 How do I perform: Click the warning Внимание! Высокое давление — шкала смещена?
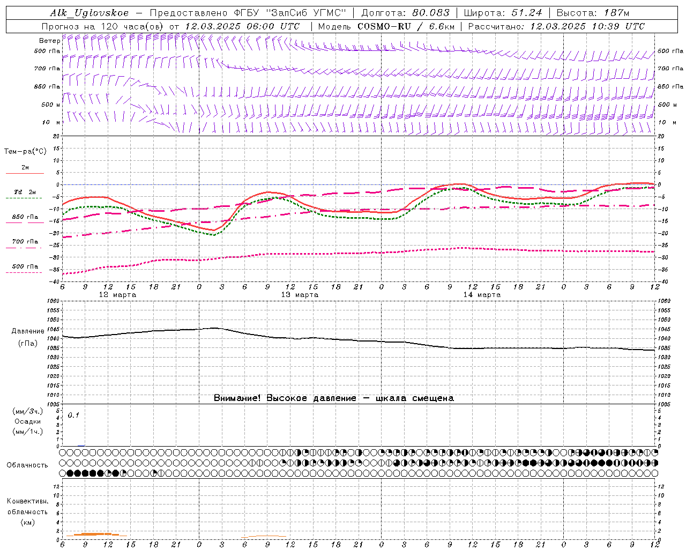coord(333,398)
